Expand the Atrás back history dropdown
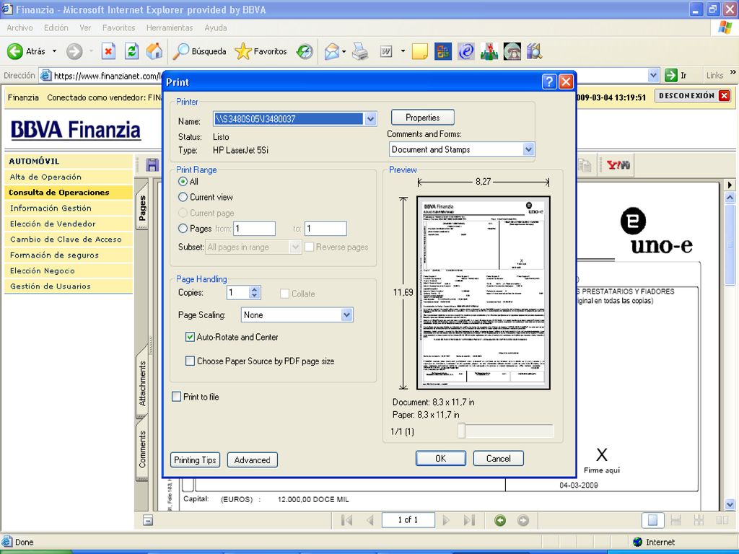The height and width of the screenshot is (554, 739). pos(54,51)
